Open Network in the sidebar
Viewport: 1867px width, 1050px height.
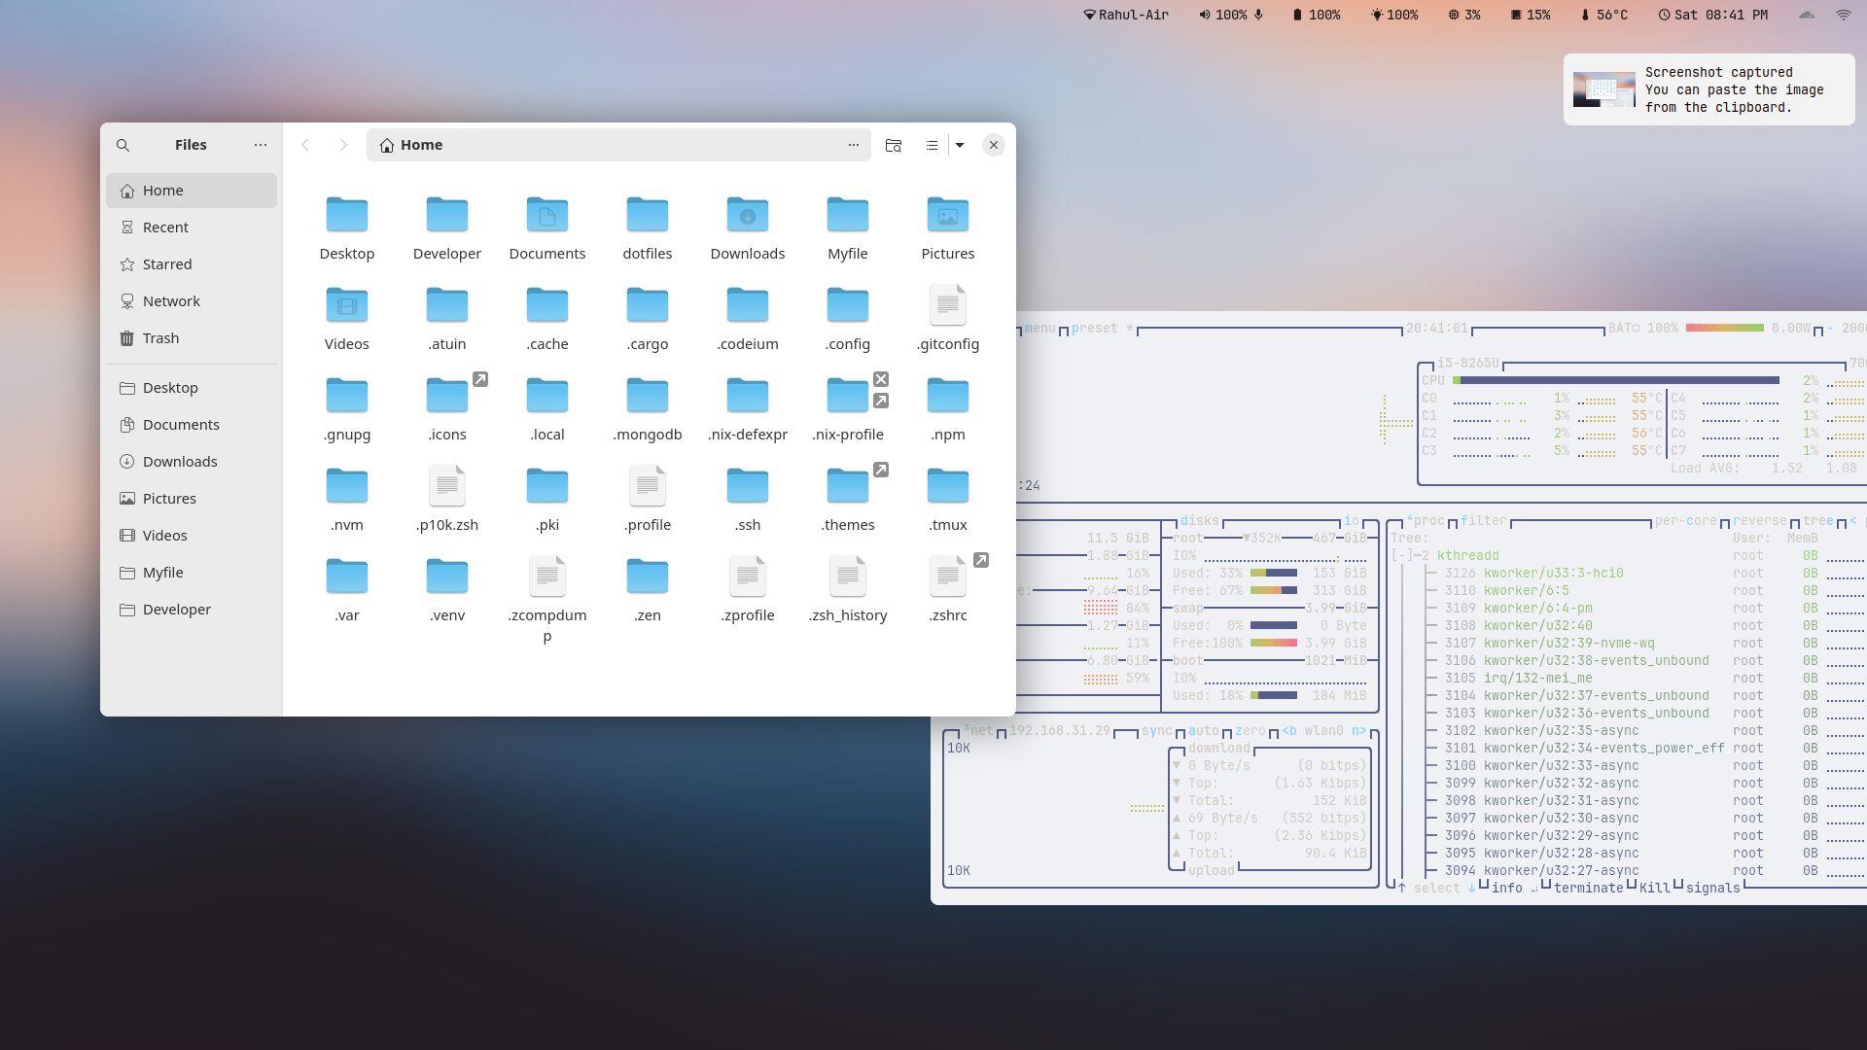(172, 300)
